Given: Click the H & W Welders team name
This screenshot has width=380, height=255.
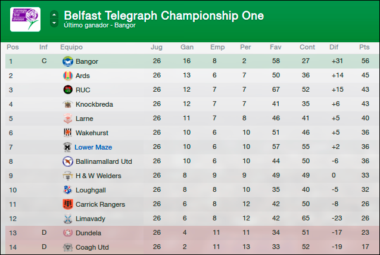Looking at the screenshot, I should pyautogui.click(x=98, y=176).
